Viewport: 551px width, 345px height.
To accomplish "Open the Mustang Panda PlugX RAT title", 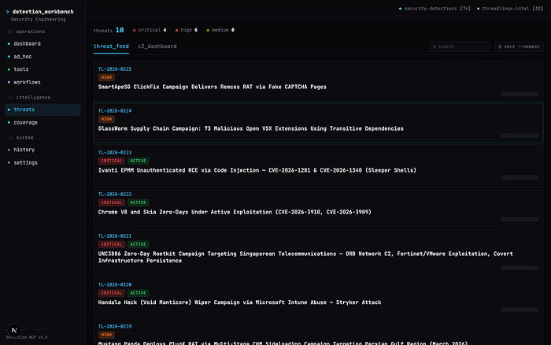I will [x=283, y=343].
